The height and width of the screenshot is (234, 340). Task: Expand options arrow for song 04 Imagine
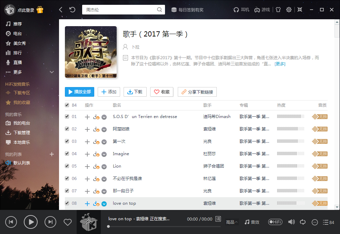tap(104, 154)
